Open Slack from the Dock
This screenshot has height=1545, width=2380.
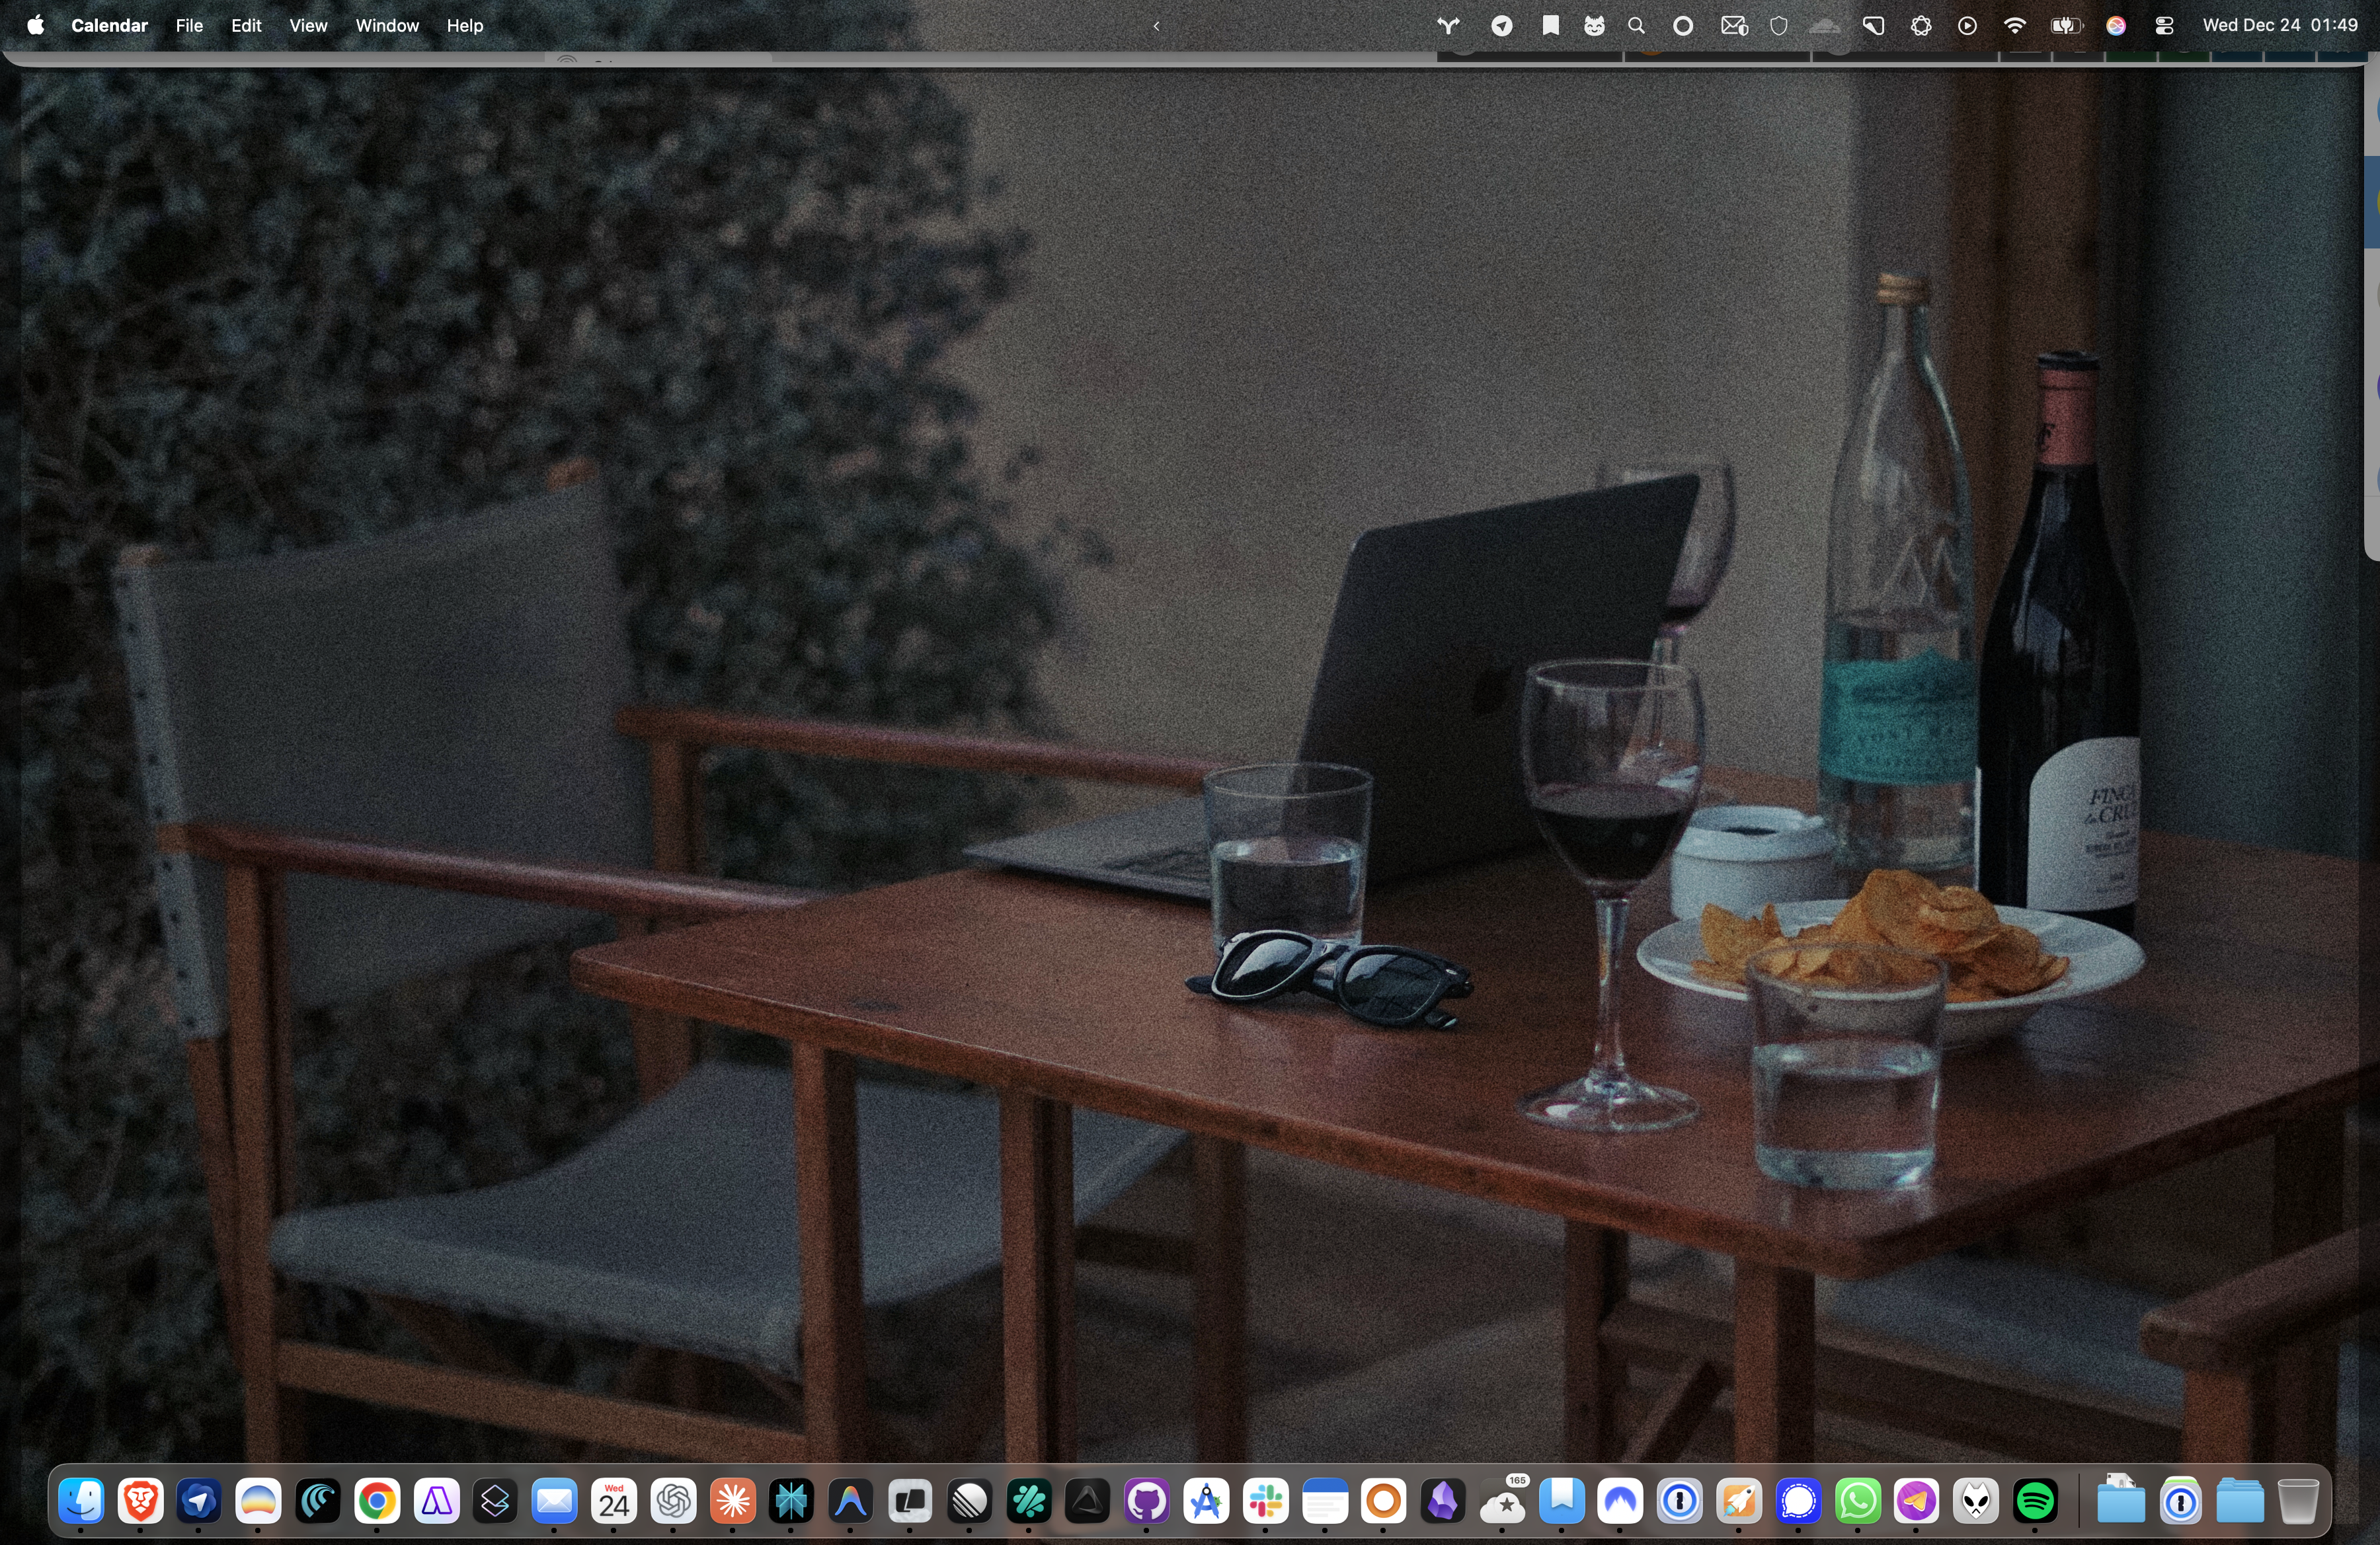tap(1266, 1501)
